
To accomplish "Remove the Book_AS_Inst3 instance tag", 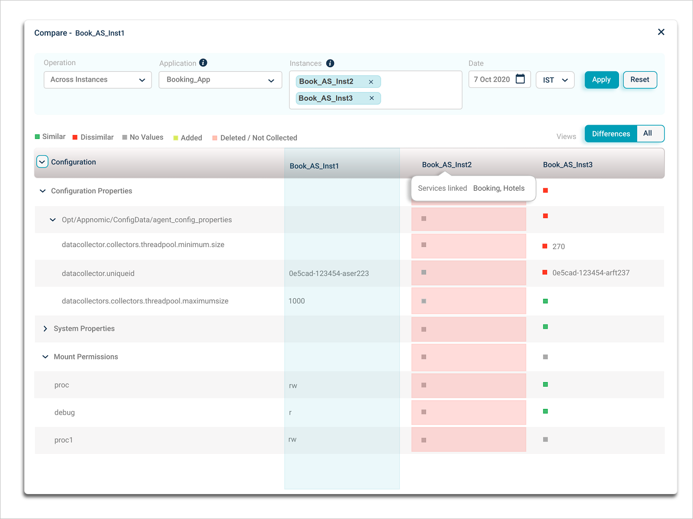I will point(371,98).
